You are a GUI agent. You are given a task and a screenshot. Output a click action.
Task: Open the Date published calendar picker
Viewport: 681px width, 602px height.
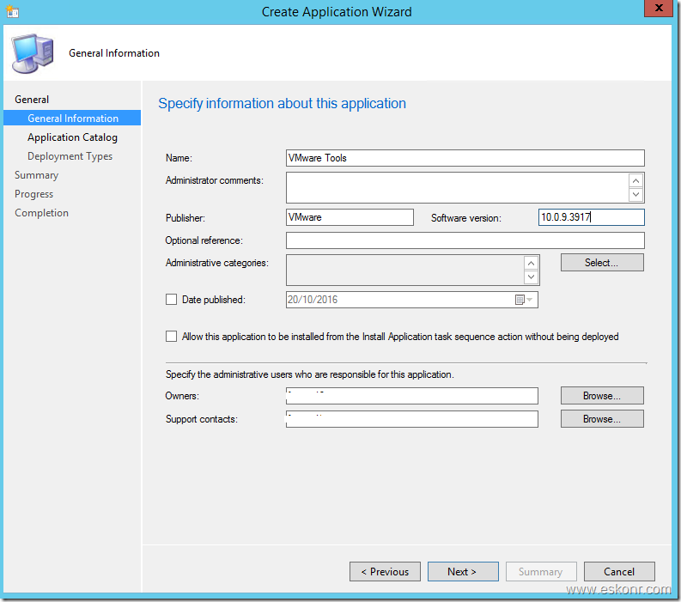523,300
